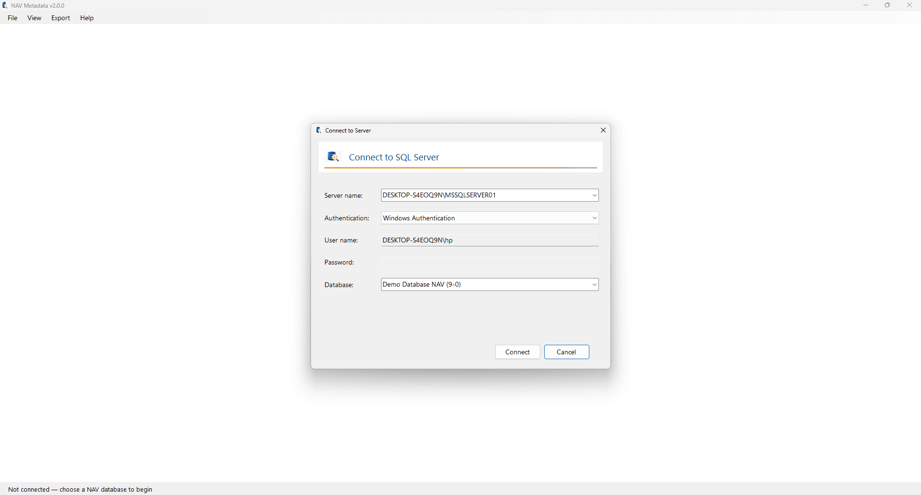921x495 pixels.
Task: Expand the Database dropdown arrow
Action: (594, 285)
